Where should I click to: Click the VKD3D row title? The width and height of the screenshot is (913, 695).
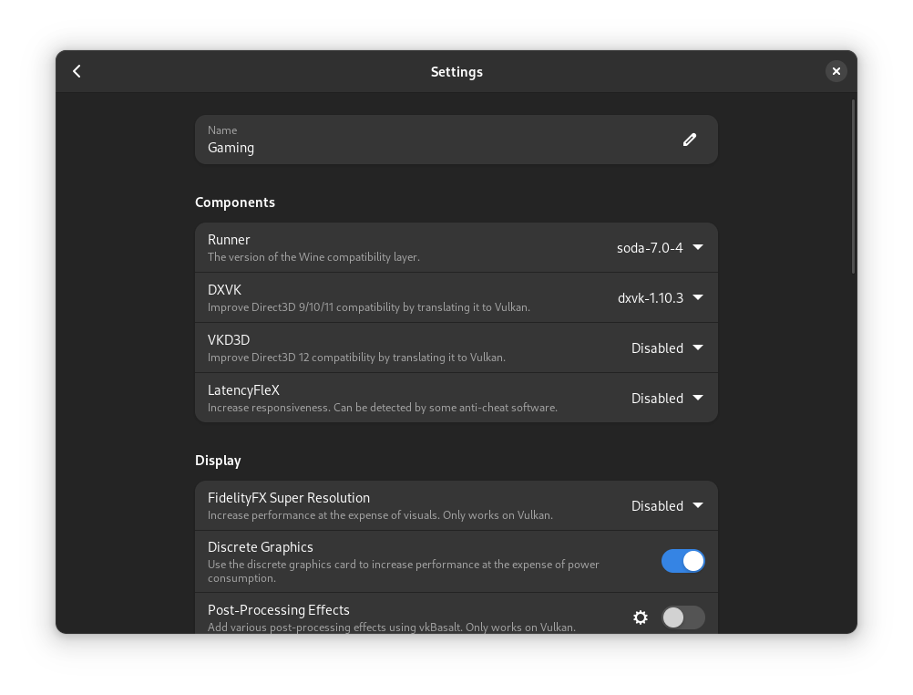pos(229,340)
